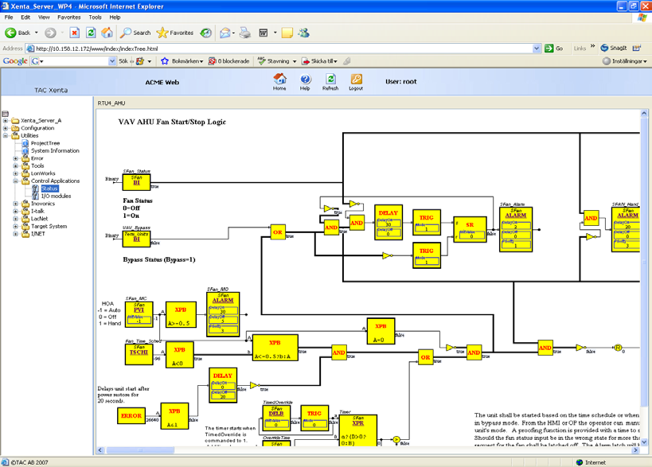Image resolution: width=652 pixels, height=467 pixels.
Task: Expand the Links toolbar chevron
Action: pos(592,46)
